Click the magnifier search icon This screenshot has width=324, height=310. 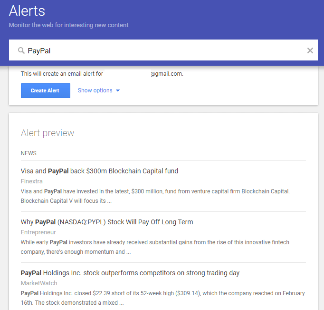tap(21, 50)
